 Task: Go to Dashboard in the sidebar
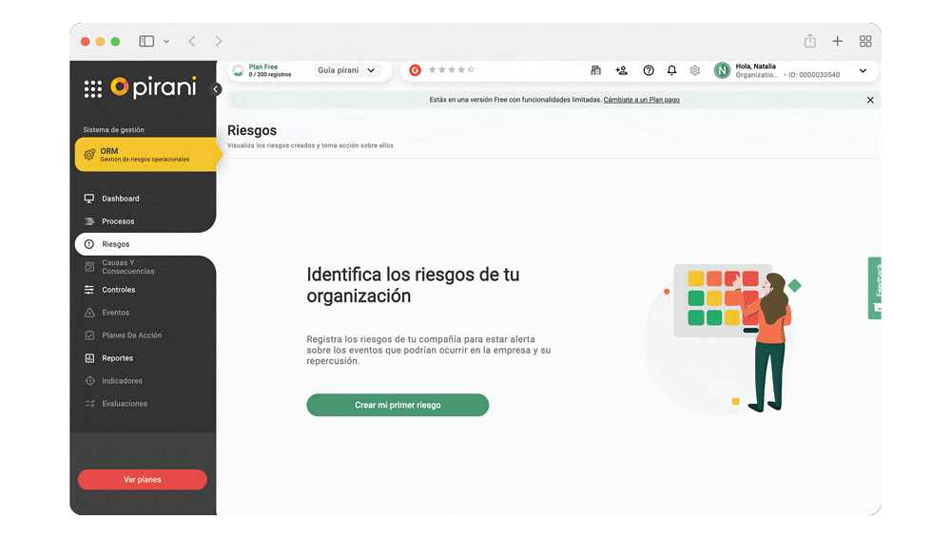pyautogui.click(x=121, y=199)
